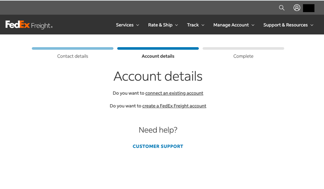Expand the Manage Account chevron arrow
This screenshot has height=189, width=324.
[253, 25]
